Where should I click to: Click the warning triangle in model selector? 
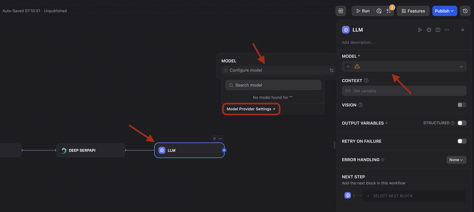tap(357, 66)
